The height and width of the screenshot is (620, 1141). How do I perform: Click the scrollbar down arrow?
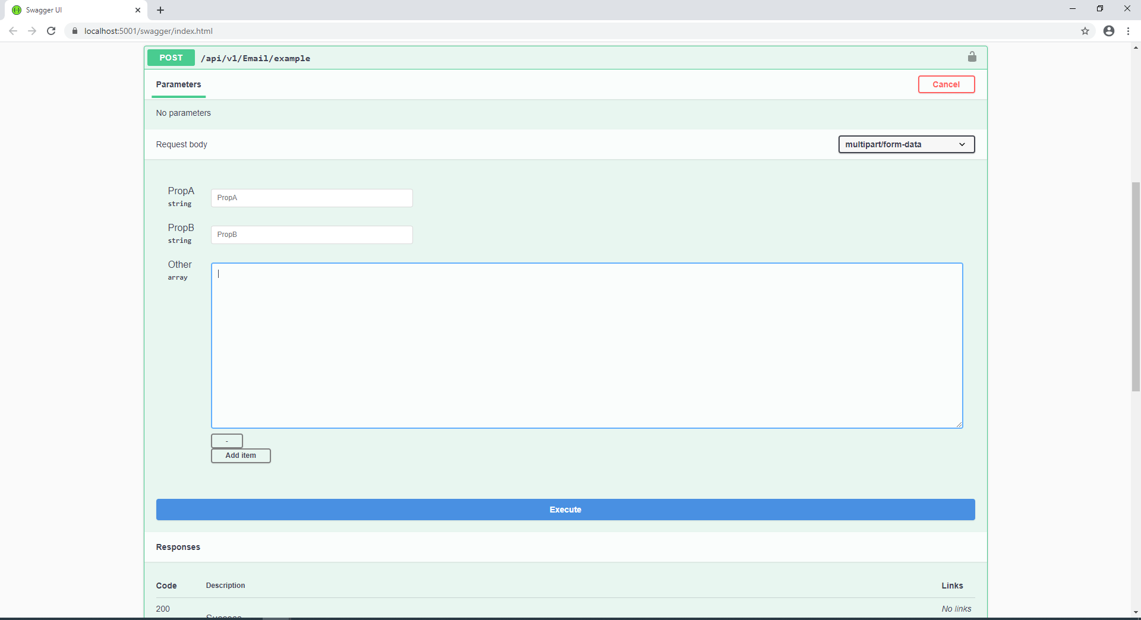pos(1136,612)
